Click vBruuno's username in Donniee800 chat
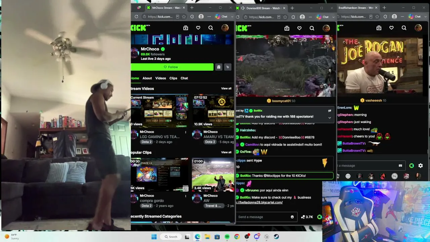The width and height of the screenshot is (430, 242). pos(253,190)
